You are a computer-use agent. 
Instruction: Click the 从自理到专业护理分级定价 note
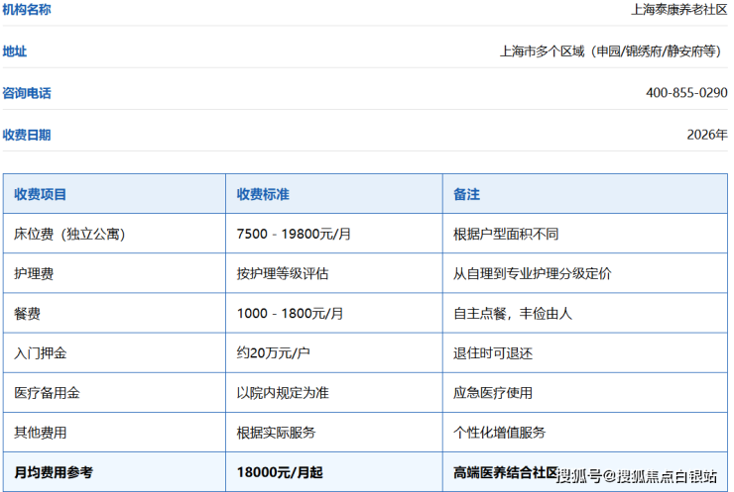[532, 273]
